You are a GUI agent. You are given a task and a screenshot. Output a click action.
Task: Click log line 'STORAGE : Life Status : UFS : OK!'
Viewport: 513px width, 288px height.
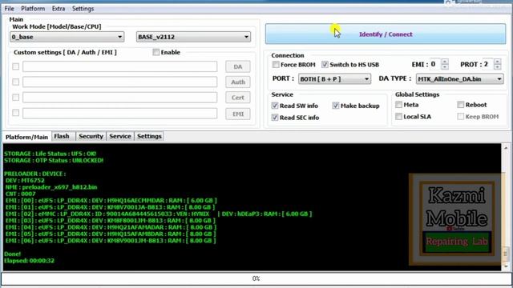(50, 154)
